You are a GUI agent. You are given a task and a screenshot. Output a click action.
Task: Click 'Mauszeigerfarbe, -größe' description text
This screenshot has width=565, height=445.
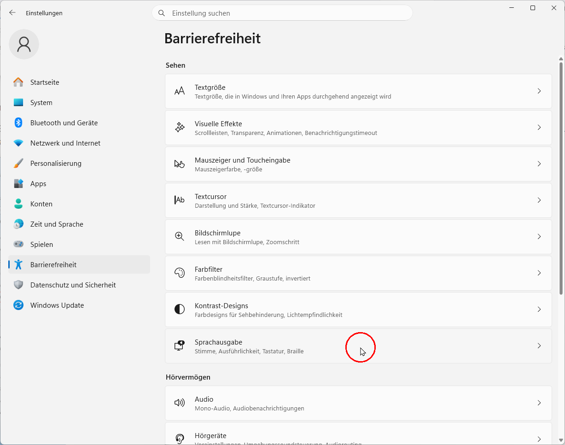pos(228,170)
